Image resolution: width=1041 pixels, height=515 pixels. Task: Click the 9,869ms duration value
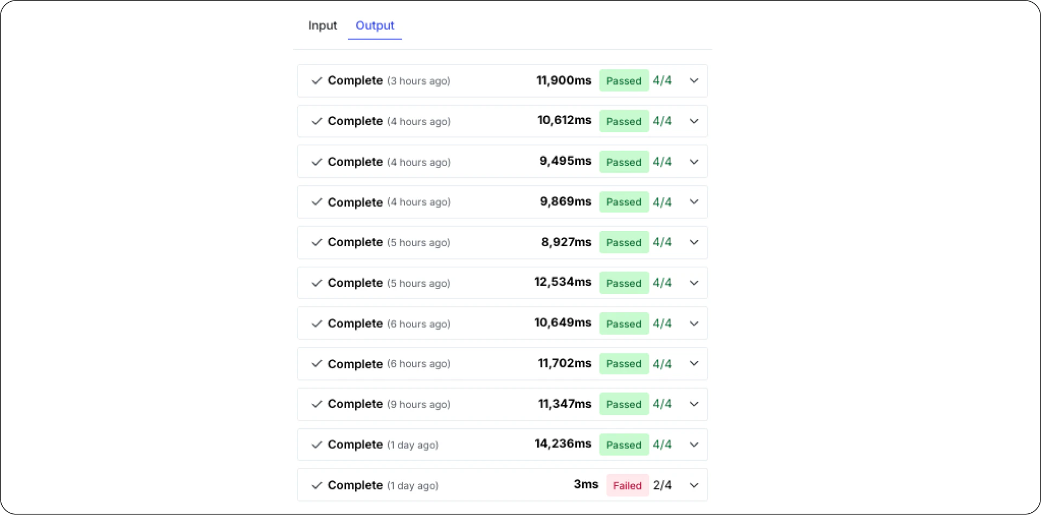pyautogui.click(x=566, y=202)
